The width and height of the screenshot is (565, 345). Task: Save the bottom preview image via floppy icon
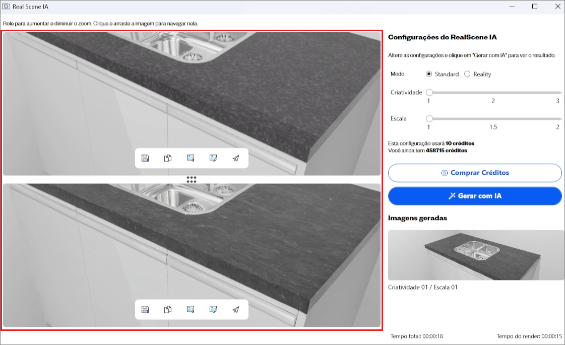pos(145,309)
